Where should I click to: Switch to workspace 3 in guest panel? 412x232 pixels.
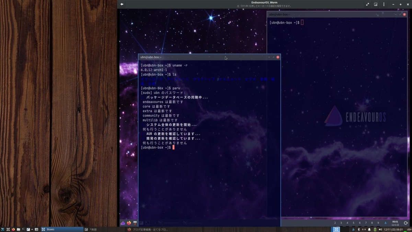341,223
